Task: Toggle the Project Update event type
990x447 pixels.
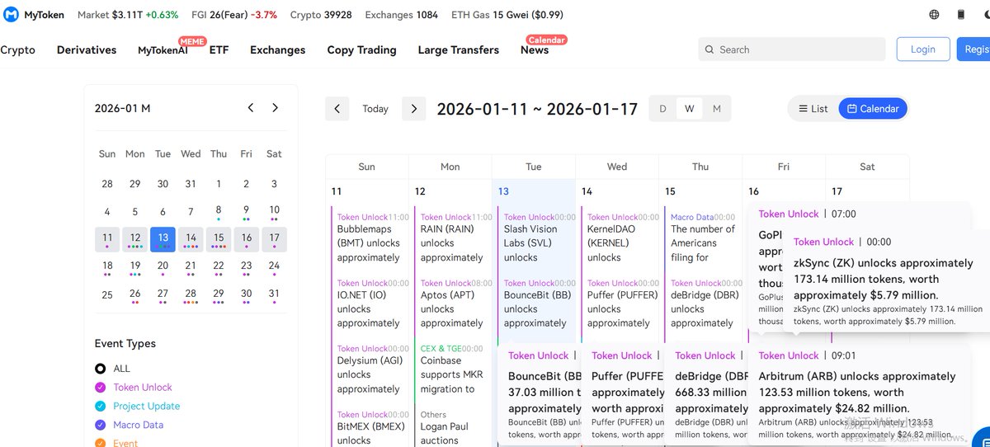Action: click(137, 407)
